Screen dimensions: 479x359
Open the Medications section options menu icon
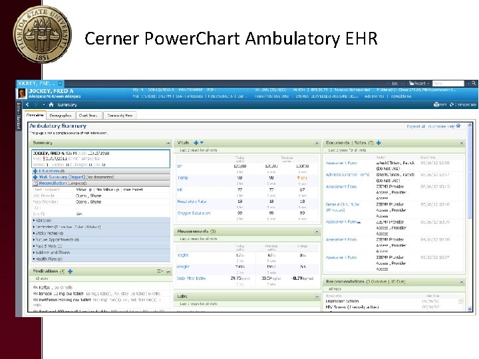click(160, 271)
